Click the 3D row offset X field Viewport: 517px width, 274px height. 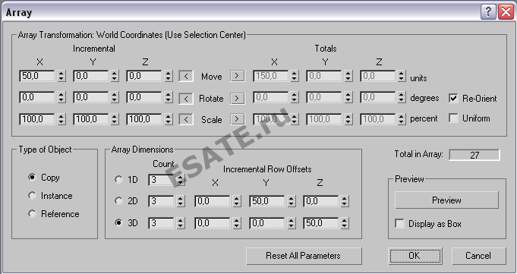pyautogui.click(x=213, y=223)
